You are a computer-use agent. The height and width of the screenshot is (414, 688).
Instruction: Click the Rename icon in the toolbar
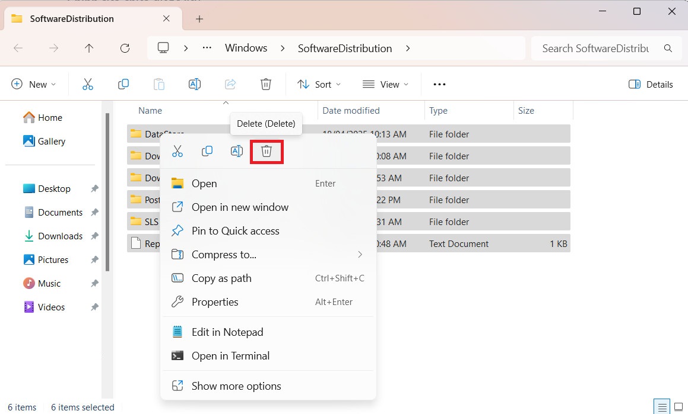coord(194,84)
